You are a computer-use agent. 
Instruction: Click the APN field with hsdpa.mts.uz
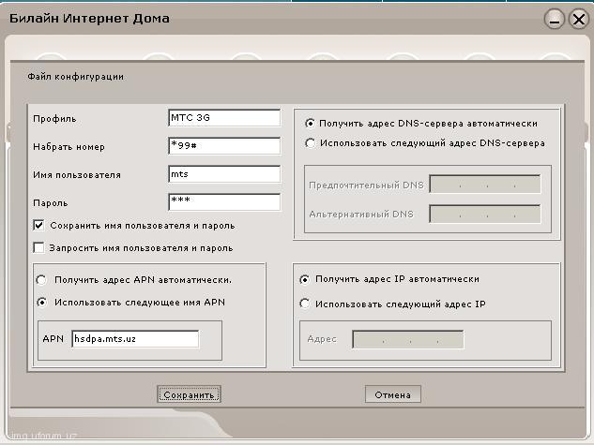[134, 339]
